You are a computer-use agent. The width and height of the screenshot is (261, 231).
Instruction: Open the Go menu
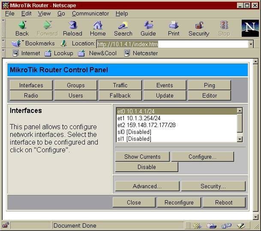[x=61, y=13]
